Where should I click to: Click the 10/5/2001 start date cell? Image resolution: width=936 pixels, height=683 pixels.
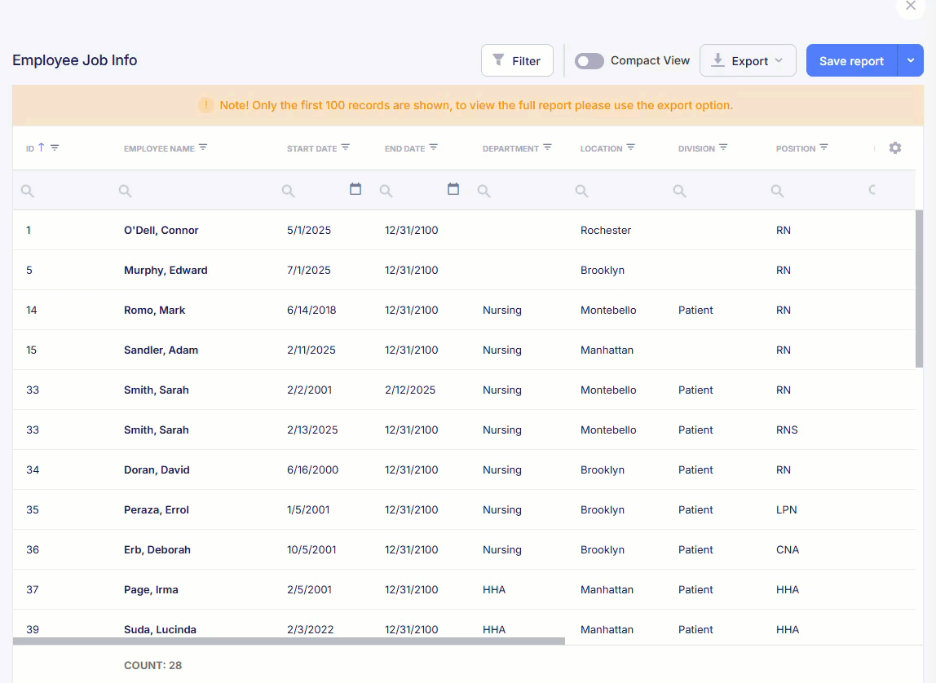pos(311,550)
